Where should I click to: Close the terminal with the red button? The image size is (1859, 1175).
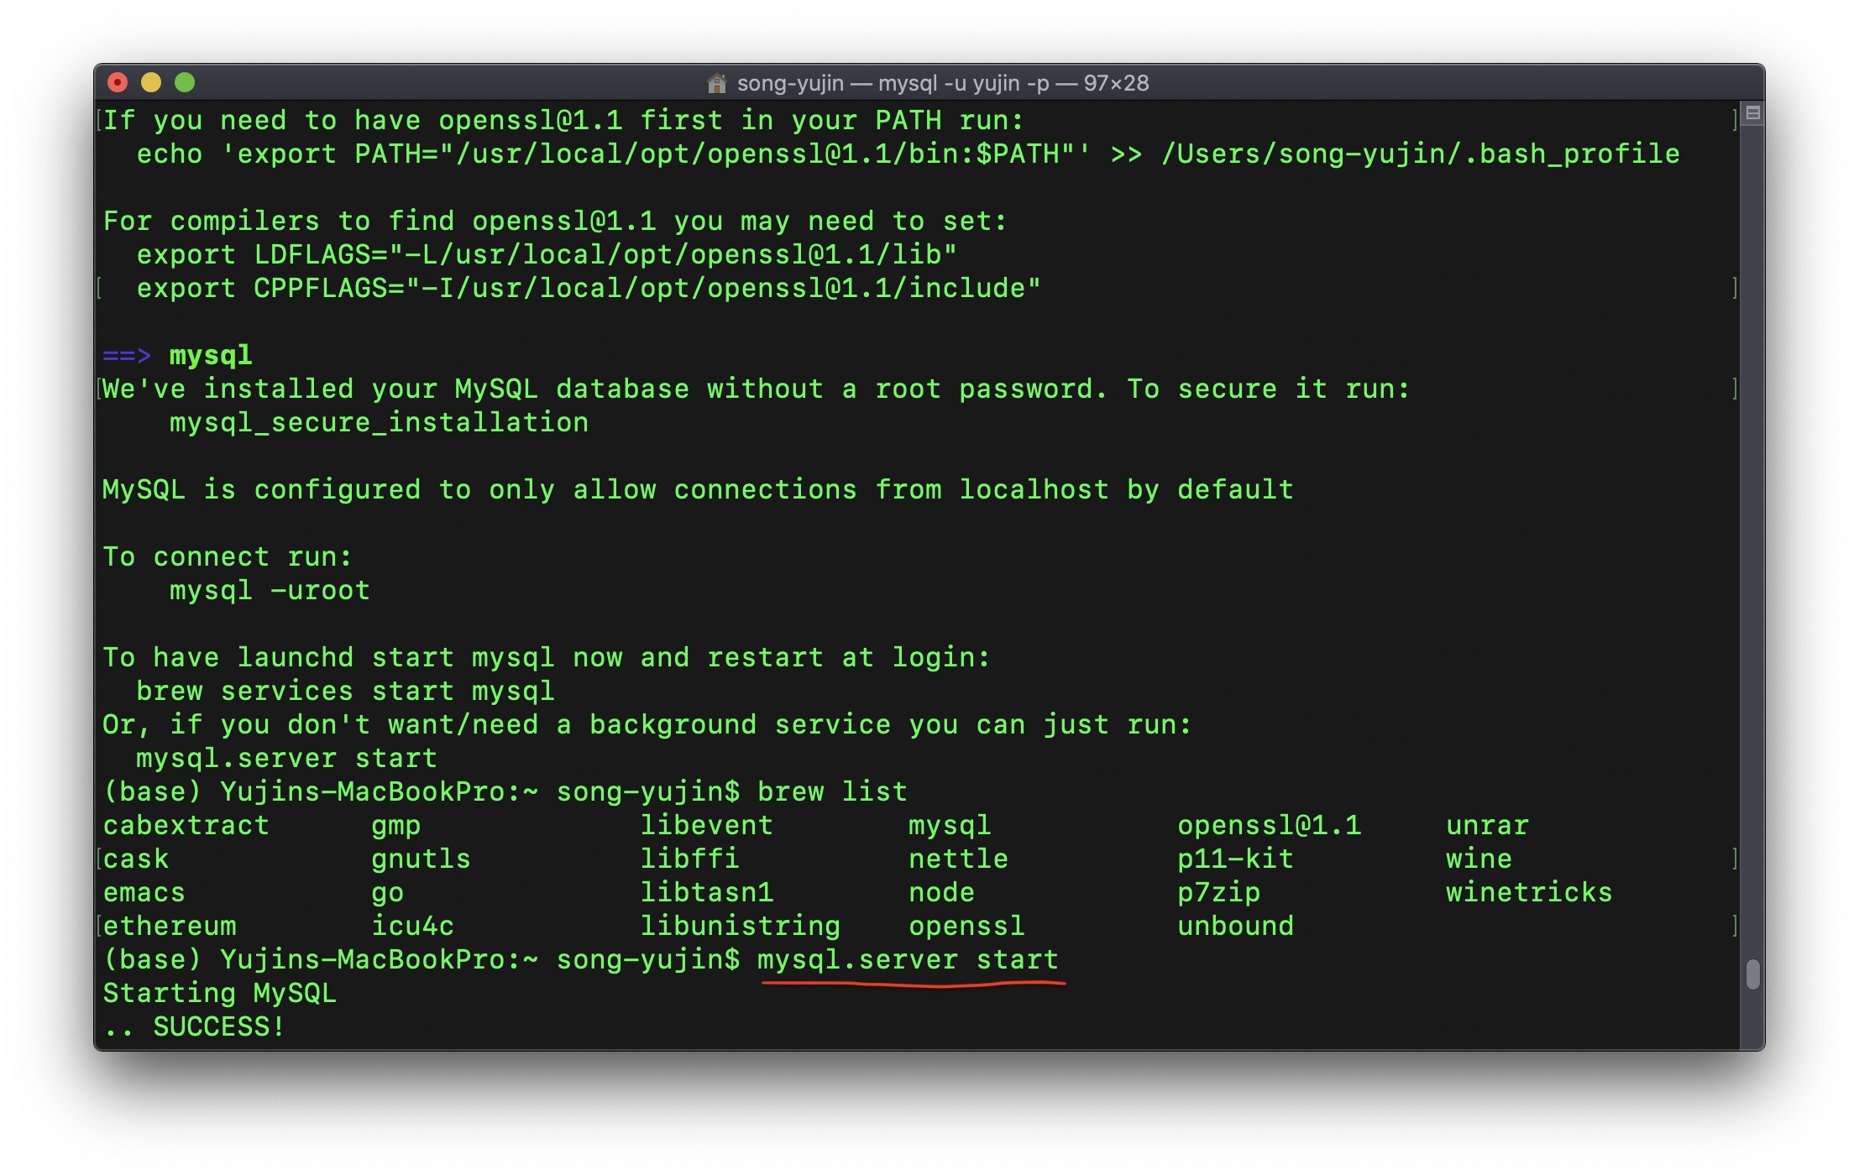pyautogui.click(x=118, y=82)
